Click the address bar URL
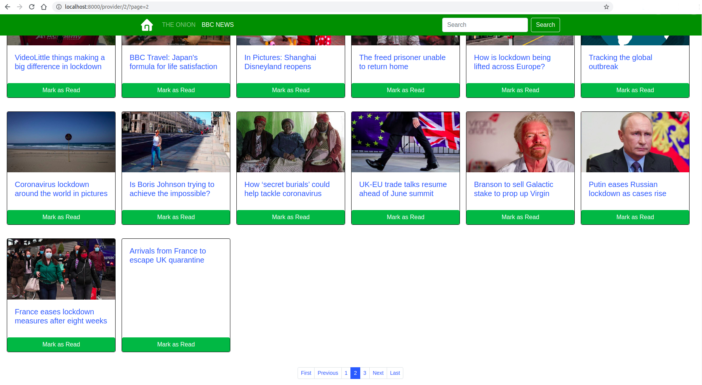Viewport: 702px width, 385px height. [107, 7]
